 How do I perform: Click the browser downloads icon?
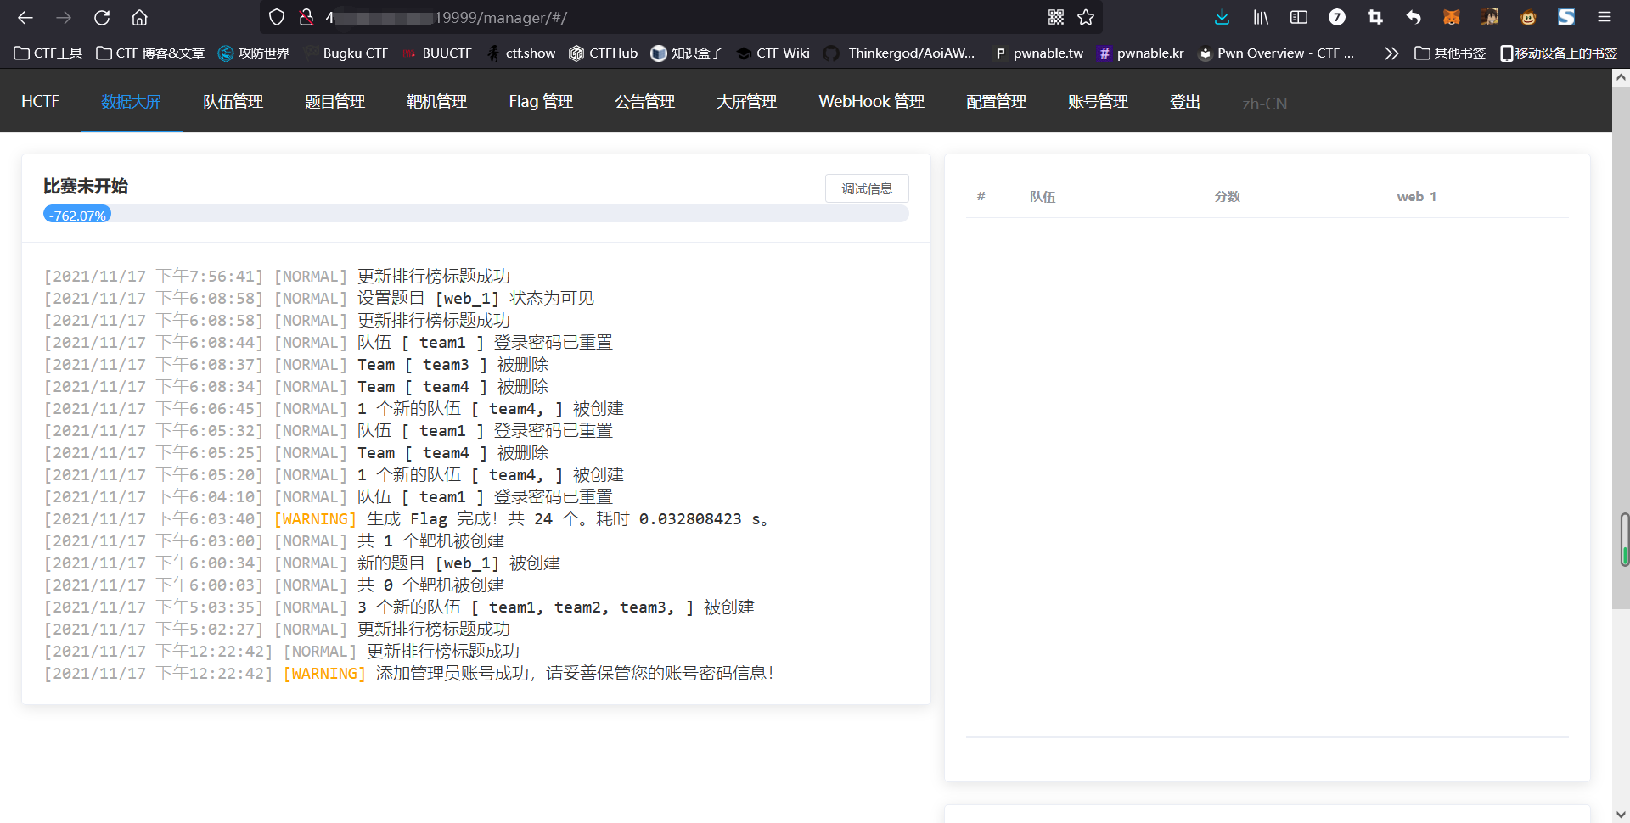click(1221, 17)
